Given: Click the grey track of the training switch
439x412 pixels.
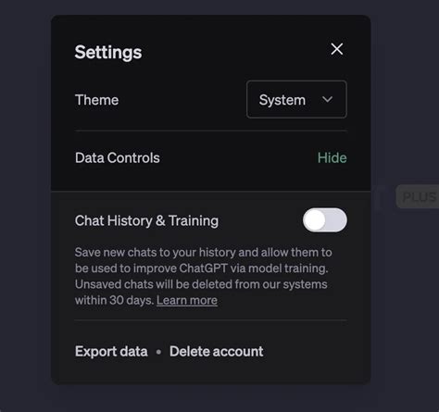Looking at the screenshot, I should 336,220.
